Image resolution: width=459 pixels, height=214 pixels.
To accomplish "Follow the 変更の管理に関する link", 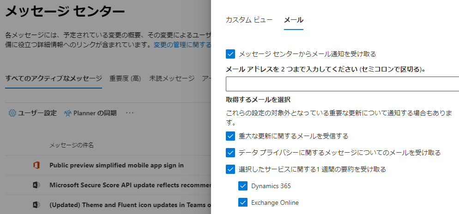I will pos(182,45).
